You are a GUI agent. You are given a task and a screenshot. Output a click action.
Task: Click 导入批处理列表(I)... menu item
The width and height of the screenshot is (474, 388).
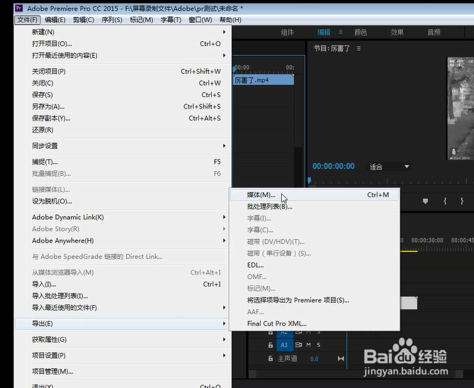pyautogui.click(x=123, y=296)
